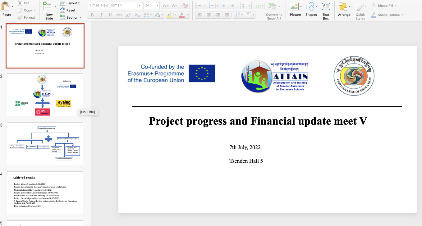The image size is (422, 226).
Task: Click the Copy icon
Action: [x=20, y=10]
